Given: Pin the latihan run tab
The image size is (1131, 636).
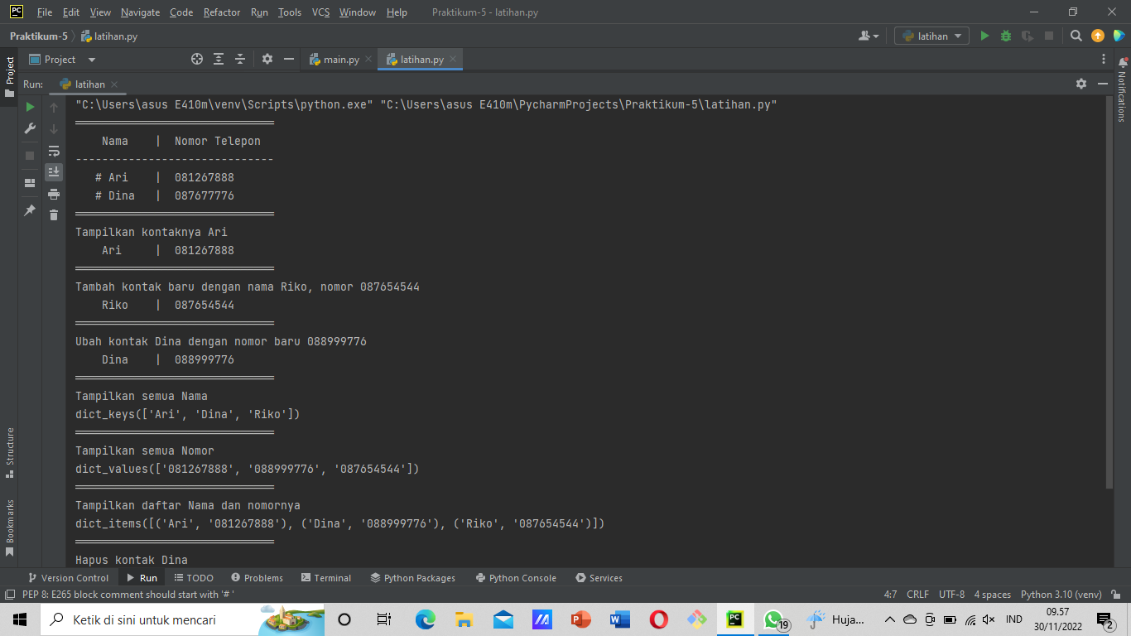Looking at the screenshot, I should point(30,210).
